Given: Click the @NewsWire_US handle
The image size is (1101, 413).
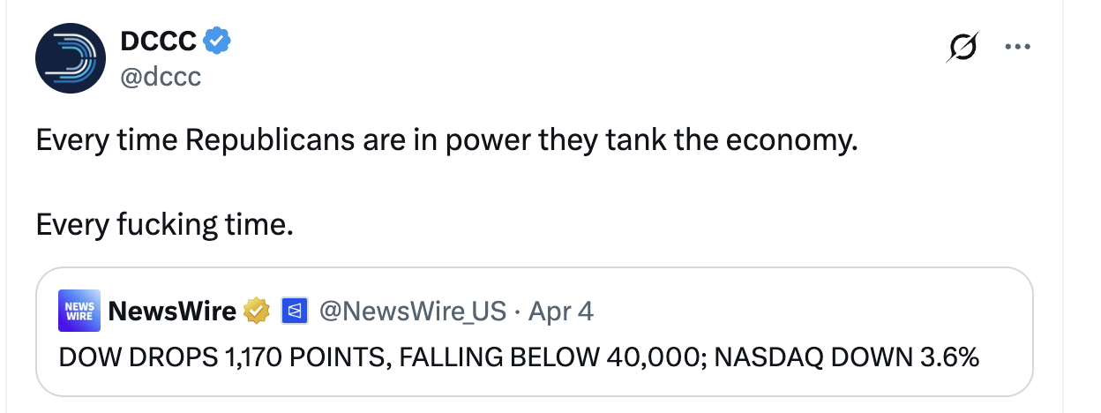Looking at the screenshot, I should (412, 311).
